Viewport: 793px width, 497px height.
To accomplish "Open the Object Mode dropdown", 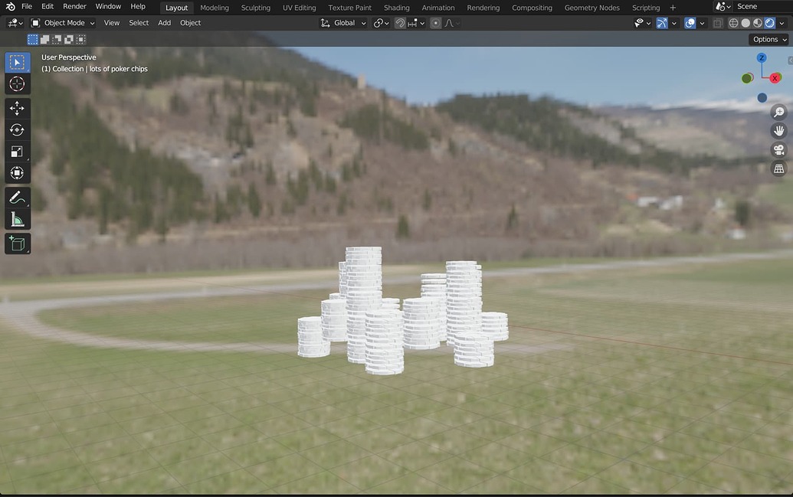I will [64, 23].
